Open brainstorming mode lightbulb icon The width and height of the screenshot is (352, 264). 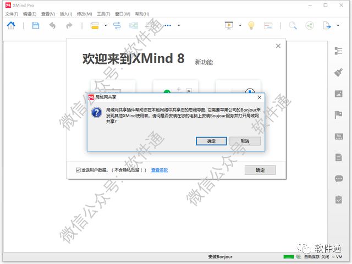(251, 25)
